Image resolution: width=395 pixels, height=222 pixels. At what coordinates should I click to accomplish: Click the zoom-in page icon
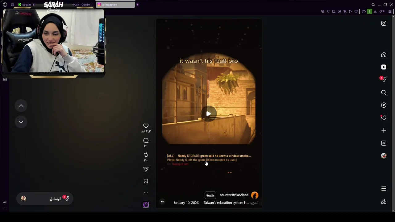click(322, 11)
